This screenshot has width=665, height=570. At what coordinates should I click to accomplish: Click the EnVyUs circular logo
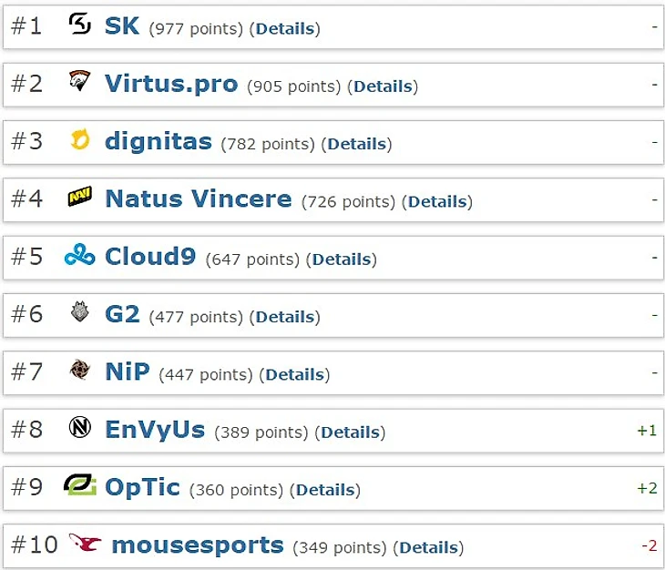pos(80,428)
